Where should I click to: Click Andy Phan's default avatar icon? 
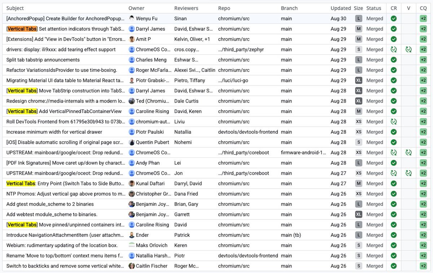[x=132, y=163]
